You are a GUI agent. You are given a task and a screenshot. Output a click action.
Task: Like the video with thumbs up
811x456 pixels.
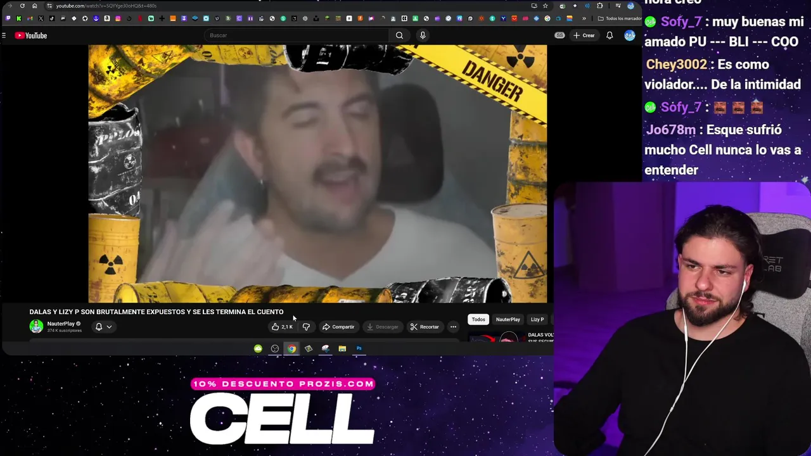point(282,327)
